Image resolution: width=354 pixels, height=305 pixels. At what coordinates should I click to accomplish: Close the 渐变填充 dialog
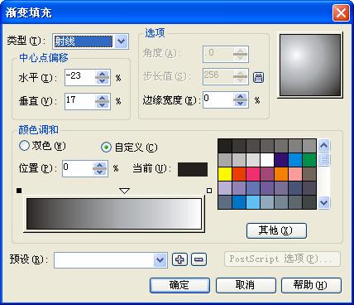(341, 12)
